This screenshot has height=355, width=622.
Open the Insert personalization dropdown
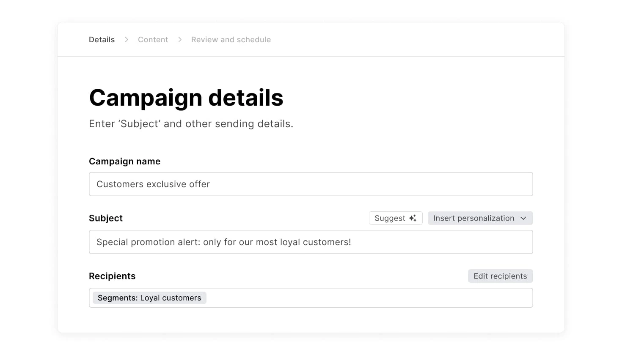480,218
